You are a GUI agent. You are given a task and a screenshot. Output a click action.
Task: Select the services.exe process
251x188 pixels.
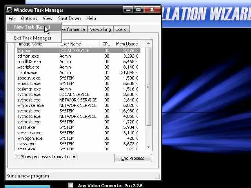78,133
